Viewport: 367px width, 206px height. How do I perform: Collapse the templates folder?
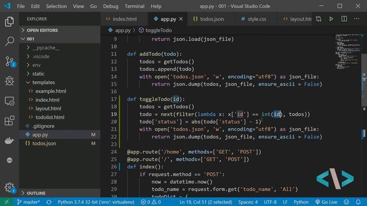click(60, 82)
